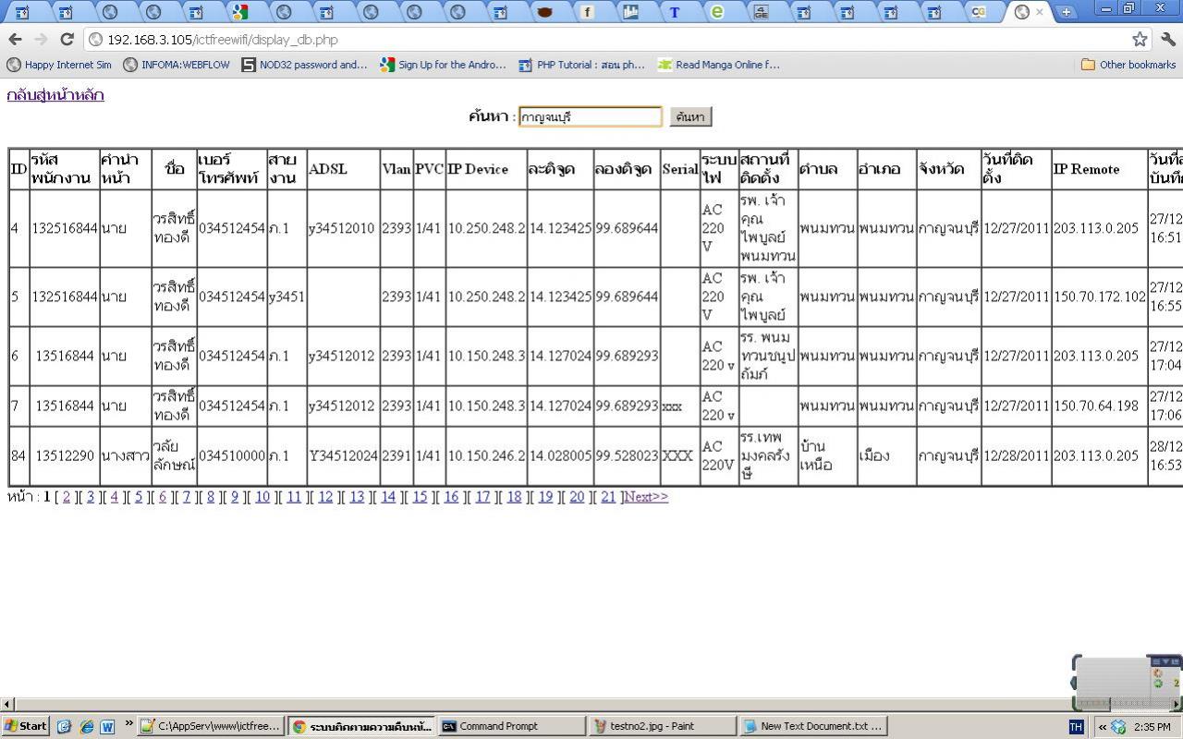Image resolution: width=1183 pixels, height=739 pixels.
Task: Switch to testno2.jpg - Paint window
Action: [x=661, y=726]
